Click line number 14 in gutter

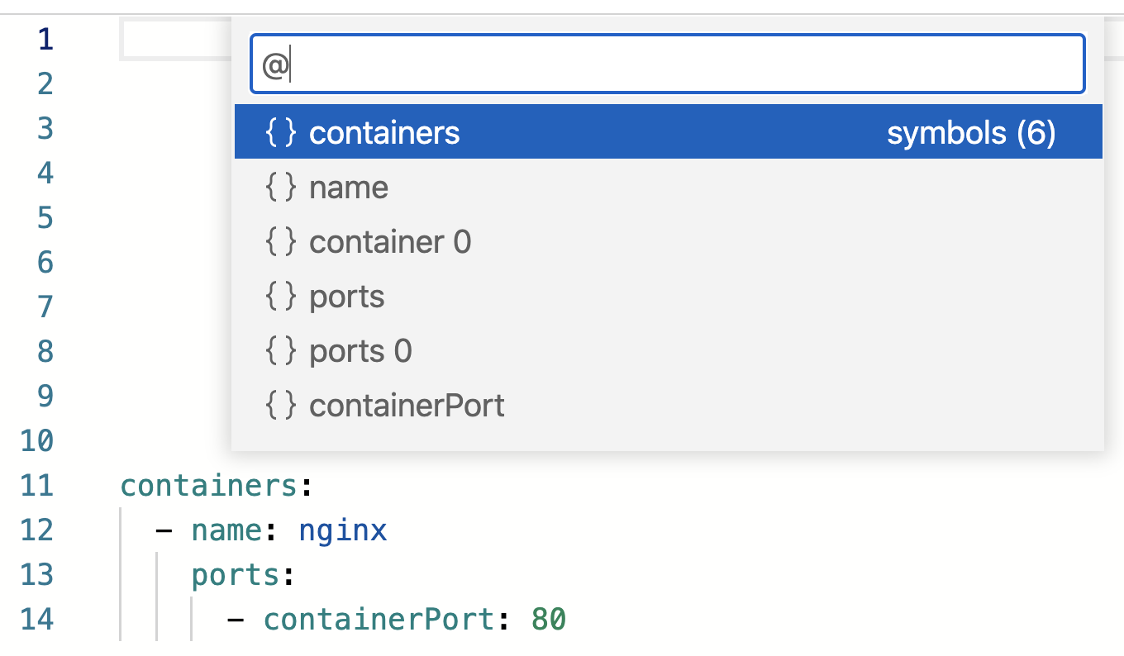pyautogui.click(x=37, y=619)
